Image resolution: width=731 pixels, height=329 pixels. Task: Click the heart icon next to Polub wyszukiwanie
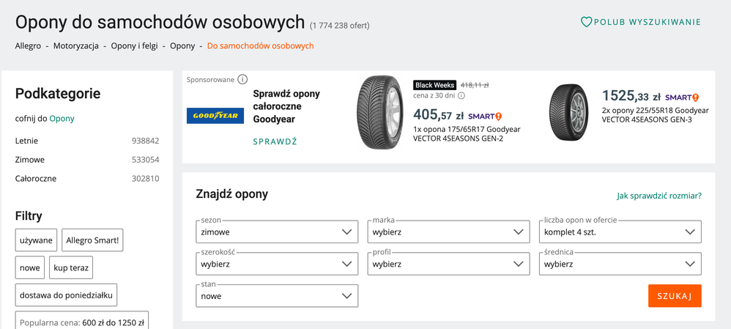tap(586, 22)
